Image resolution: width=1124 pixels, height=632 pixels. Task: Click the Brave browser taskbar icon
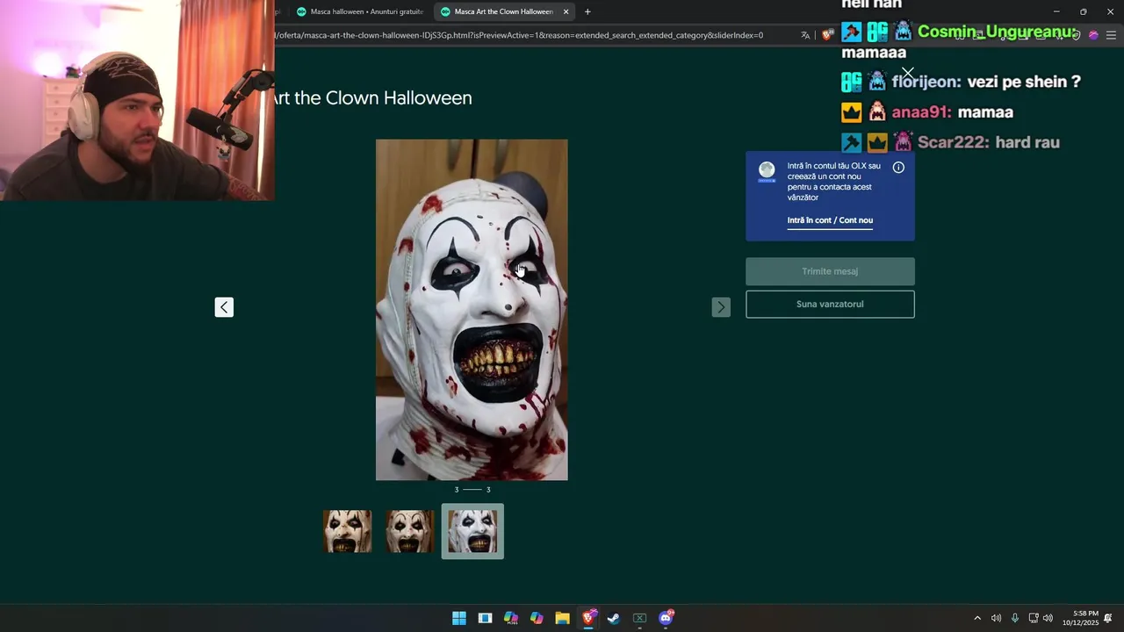tap(588, 618)
